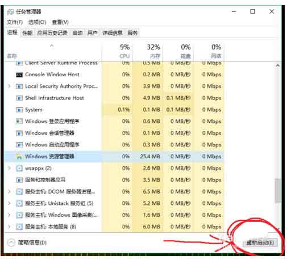Click the Local Security Authority Process icon

(19, 87)
